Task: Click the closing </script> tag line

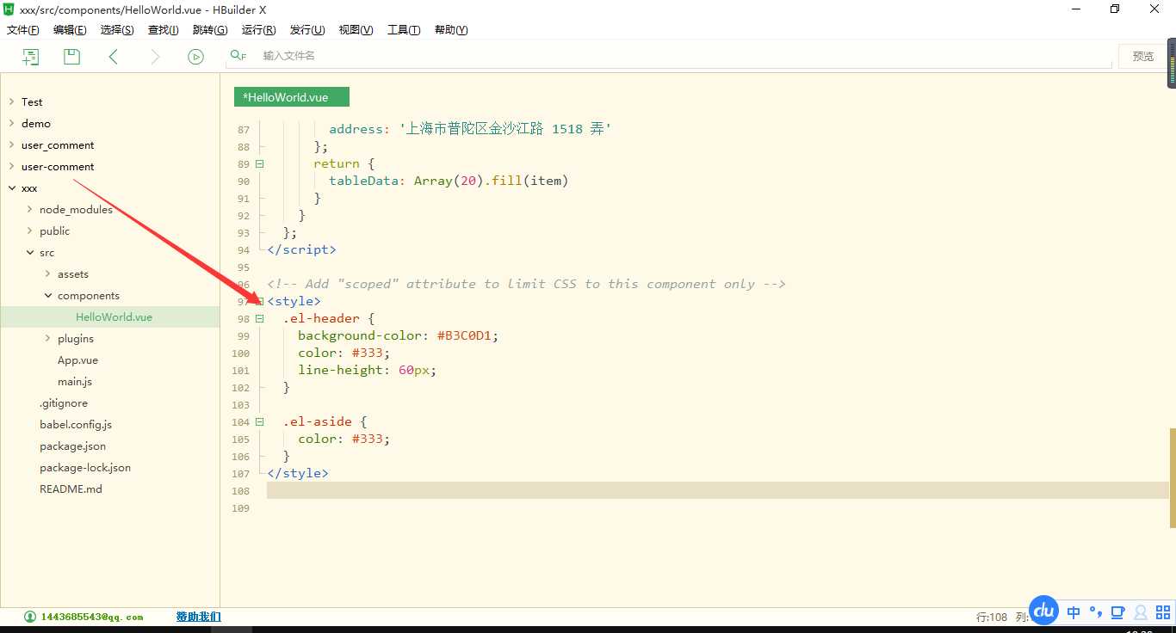Action: tap(301, 249)
